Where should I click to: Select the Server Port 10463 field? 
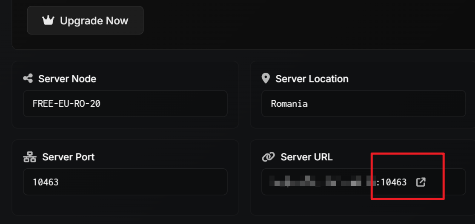tap(125, 182)
